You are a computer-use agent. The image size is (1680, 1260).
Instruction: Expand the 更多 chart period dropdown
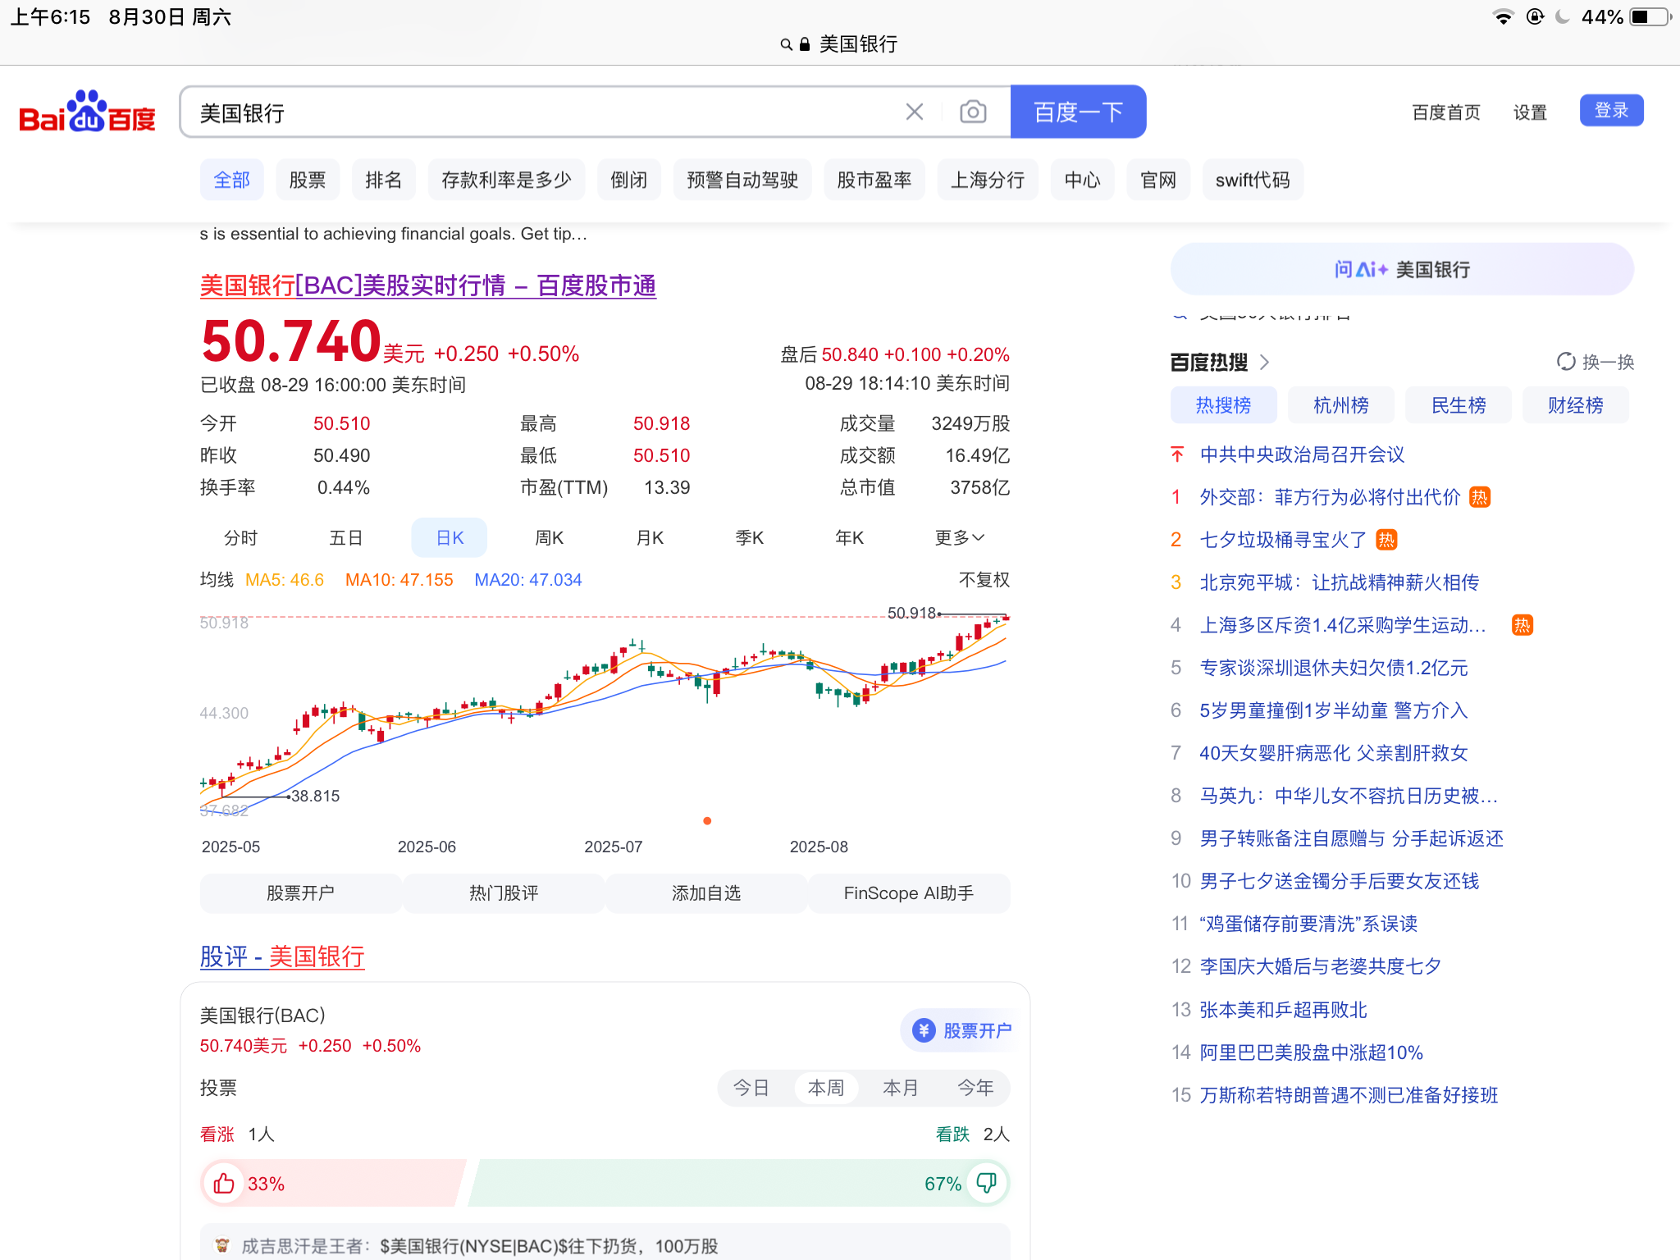point(960,538)
